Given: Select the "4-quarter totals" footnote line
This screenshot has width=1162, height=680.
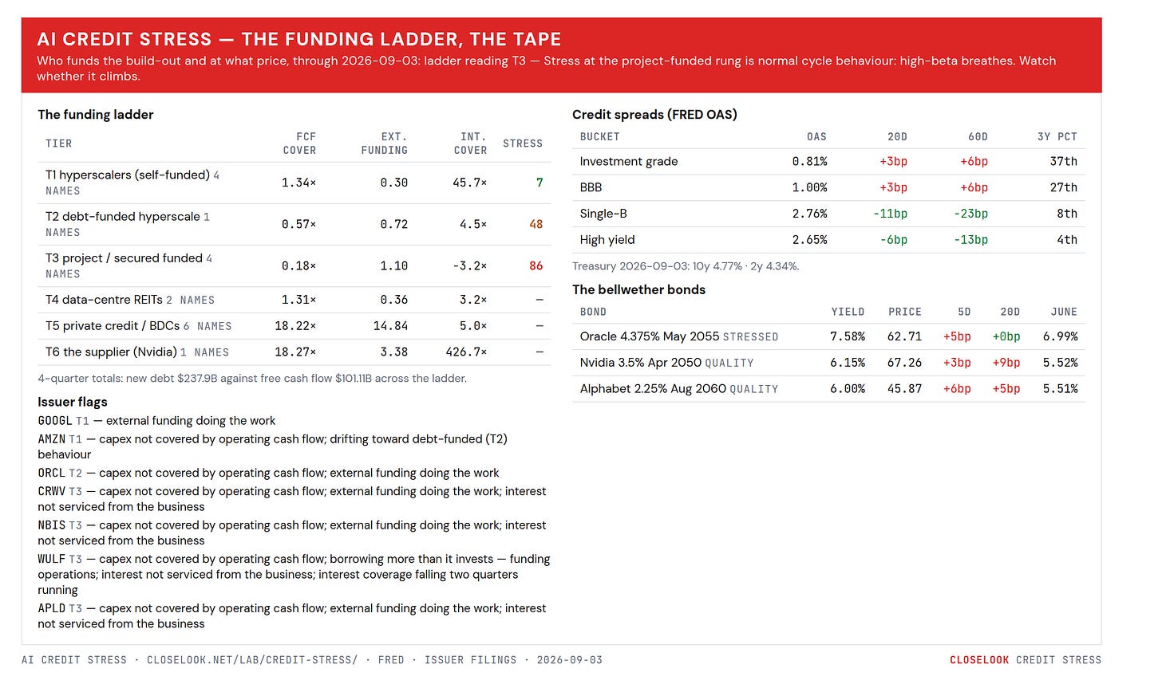Looking at the screenshot, I should (x=252, y=379).
